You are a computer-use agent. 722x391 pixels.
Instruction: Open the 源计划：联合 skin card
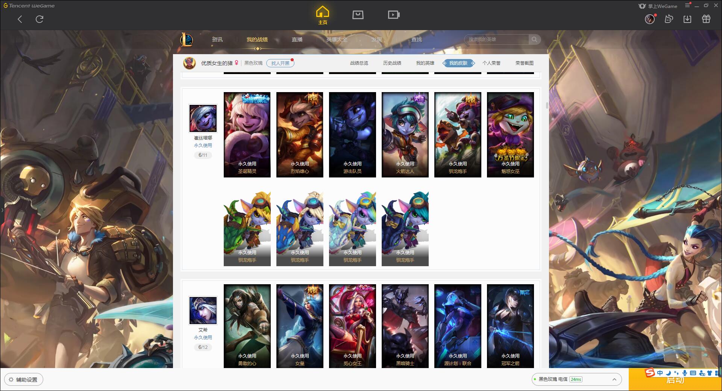pos(458,326)
